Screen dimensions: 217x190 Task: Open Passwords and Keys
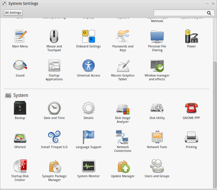(x=123, y=37)
